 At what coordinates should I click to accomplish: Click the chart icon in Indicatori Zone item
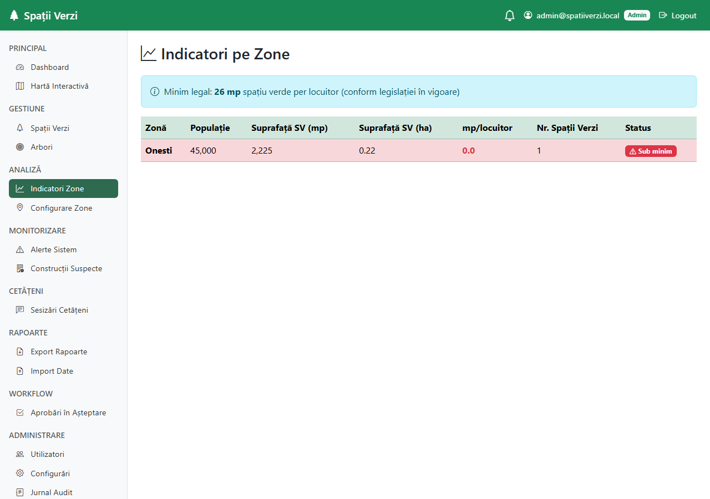click(20, 189)
